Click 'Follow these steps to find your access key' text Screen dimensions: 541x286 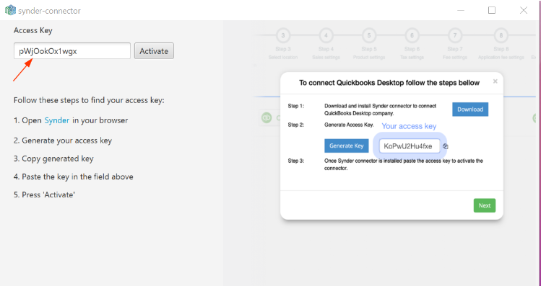[89, 100]
